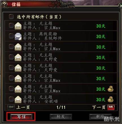Image resolution: width=122 pixels, height=124 pixels.
Task: Check 选中所有邮件 (当页) checkbox
Action: (x=11, y=17)
